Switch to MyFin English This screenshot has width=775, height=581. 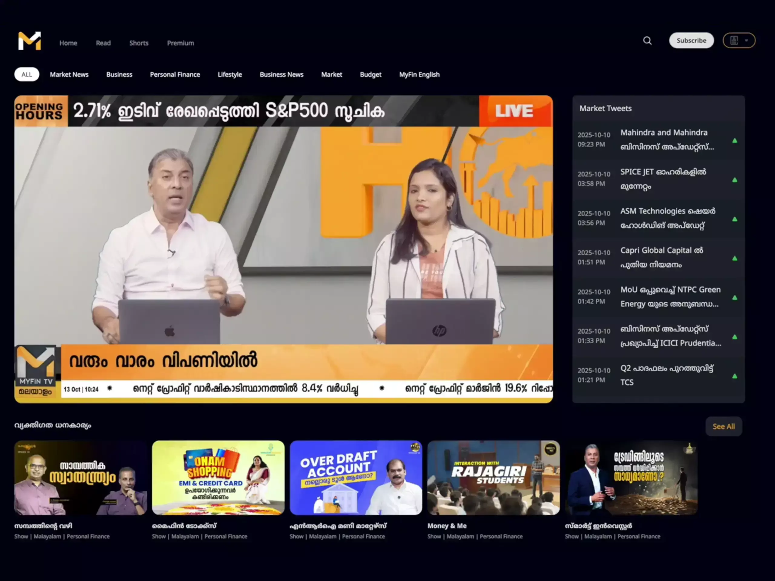pos(419,74)
